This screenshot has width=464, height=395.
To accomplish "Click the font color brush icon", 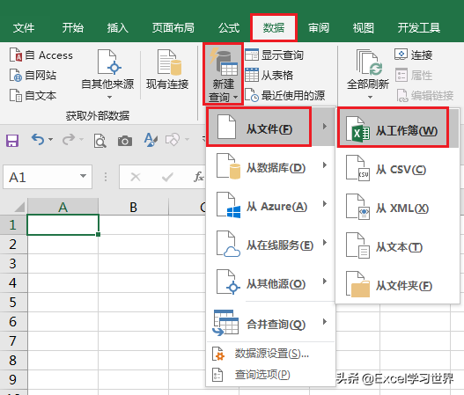I will pyautogui.click(x=151, y=140).
